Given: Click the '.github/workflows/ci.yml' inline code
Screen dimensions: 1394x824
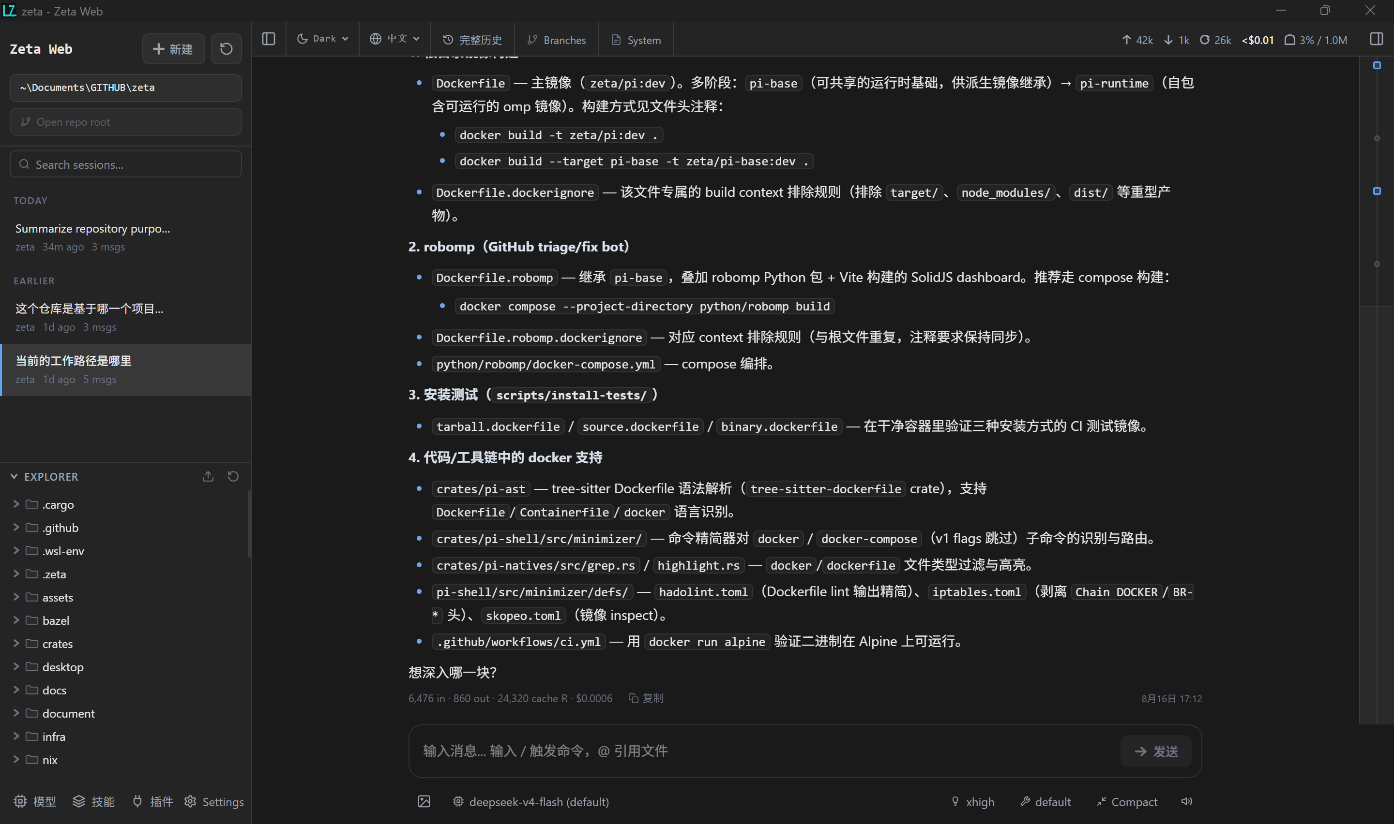Looking at the screenshot, I should 518,642.
